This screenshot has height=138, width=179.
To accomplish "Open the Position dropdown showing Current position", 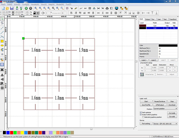I will (x=165, y=109).
